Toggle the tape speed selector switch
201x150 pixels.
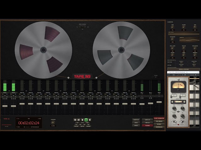(x=82, y=27)
